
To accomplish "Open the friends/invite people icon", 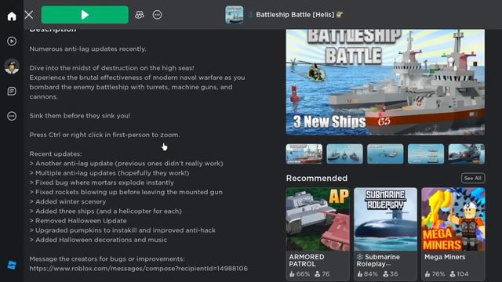I will (x=140, y=15).
